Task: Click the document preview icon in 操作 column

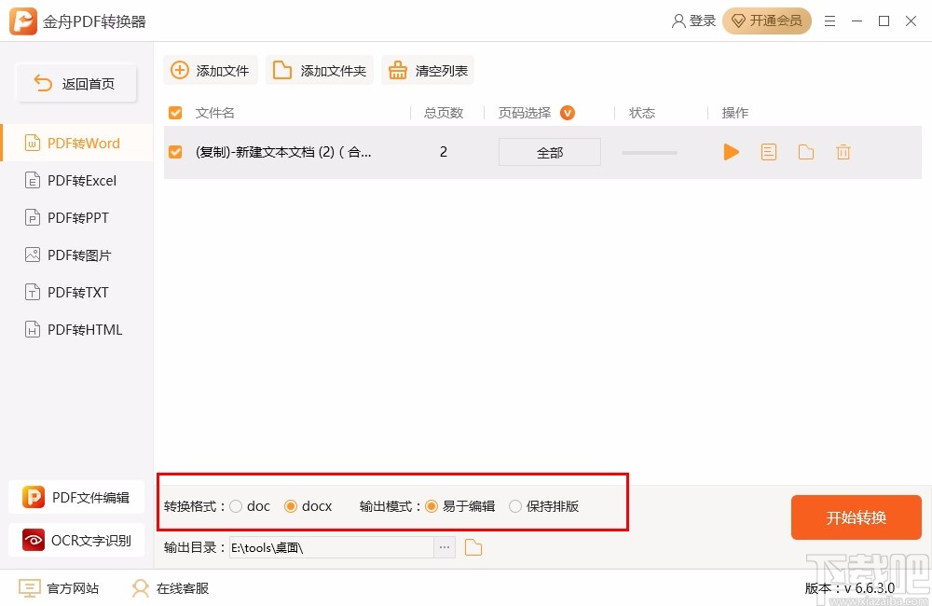Action: [x=768, y=151]
